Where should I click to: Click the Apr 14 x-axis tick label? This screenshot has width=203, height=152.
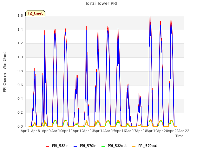click(99, 131)
